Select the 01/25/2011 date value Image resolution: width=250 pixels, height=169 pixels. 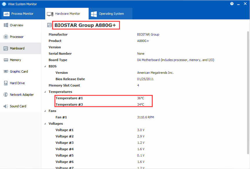(x=145, y=79)
